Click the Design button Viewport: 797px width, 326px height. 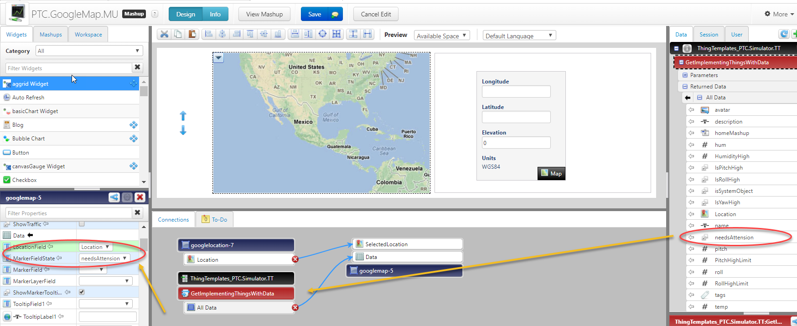[x=186, y=14]
